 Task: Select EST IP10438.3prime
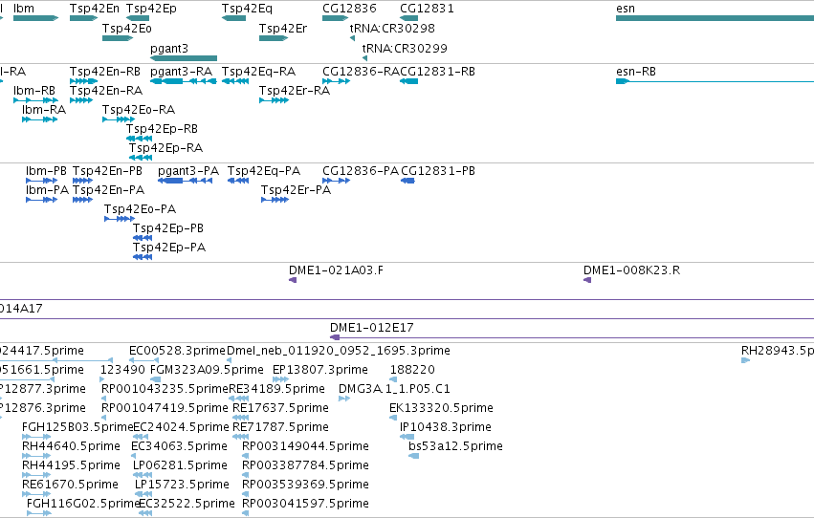[x=407, y=437]
